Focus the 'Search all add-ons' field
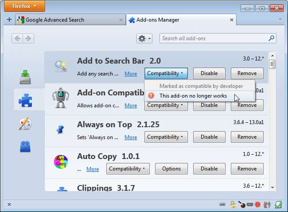Image resolution: width=288 pixels, height=212 pixels. [x=218, y=38]
